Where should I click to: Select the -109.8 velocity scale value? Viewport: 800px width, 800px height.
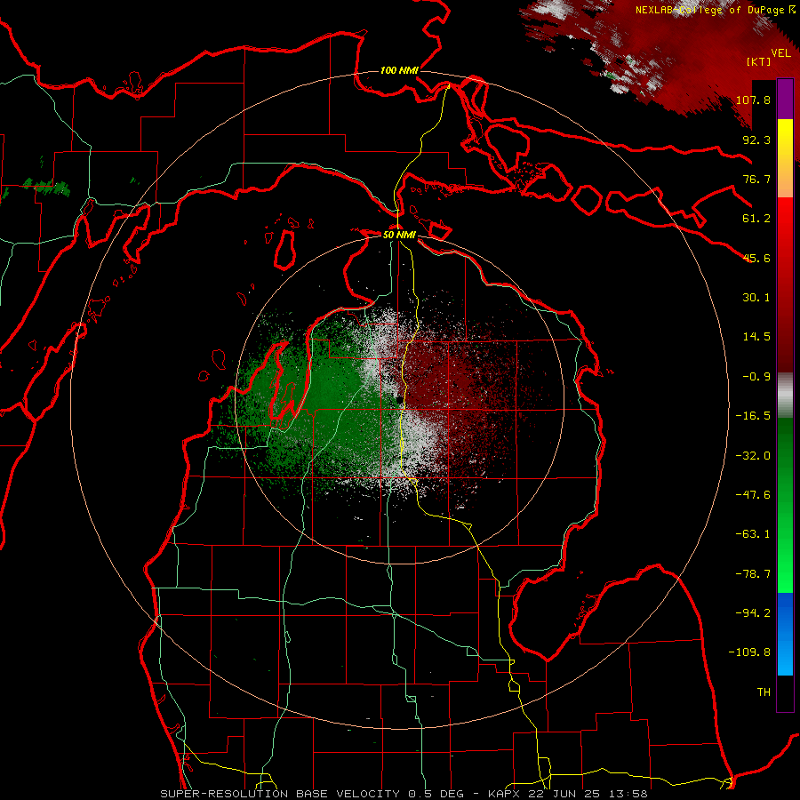click(749, 652)
